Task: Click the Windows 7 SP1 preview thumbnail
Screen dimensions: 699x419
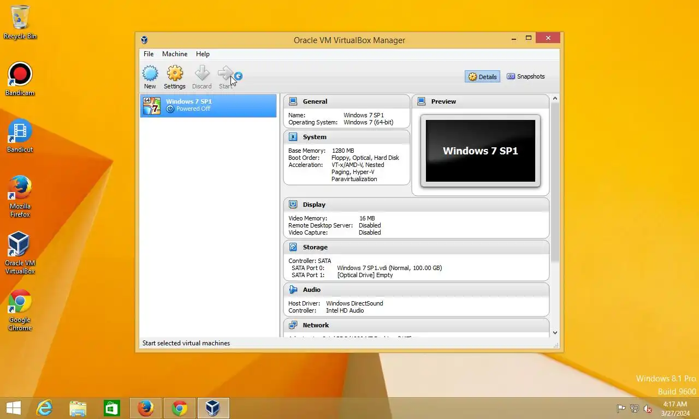Action: click(481, 151)
